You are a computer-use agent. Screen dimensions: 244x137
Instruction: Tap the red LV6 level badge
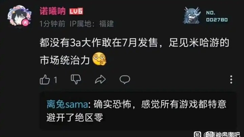click(76, 12)
